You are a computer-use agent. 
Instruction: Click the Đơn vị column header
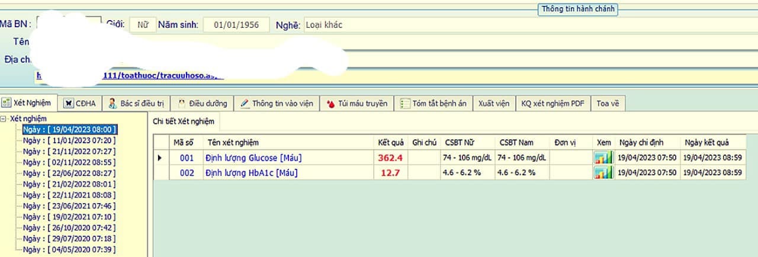coord(571,143)
